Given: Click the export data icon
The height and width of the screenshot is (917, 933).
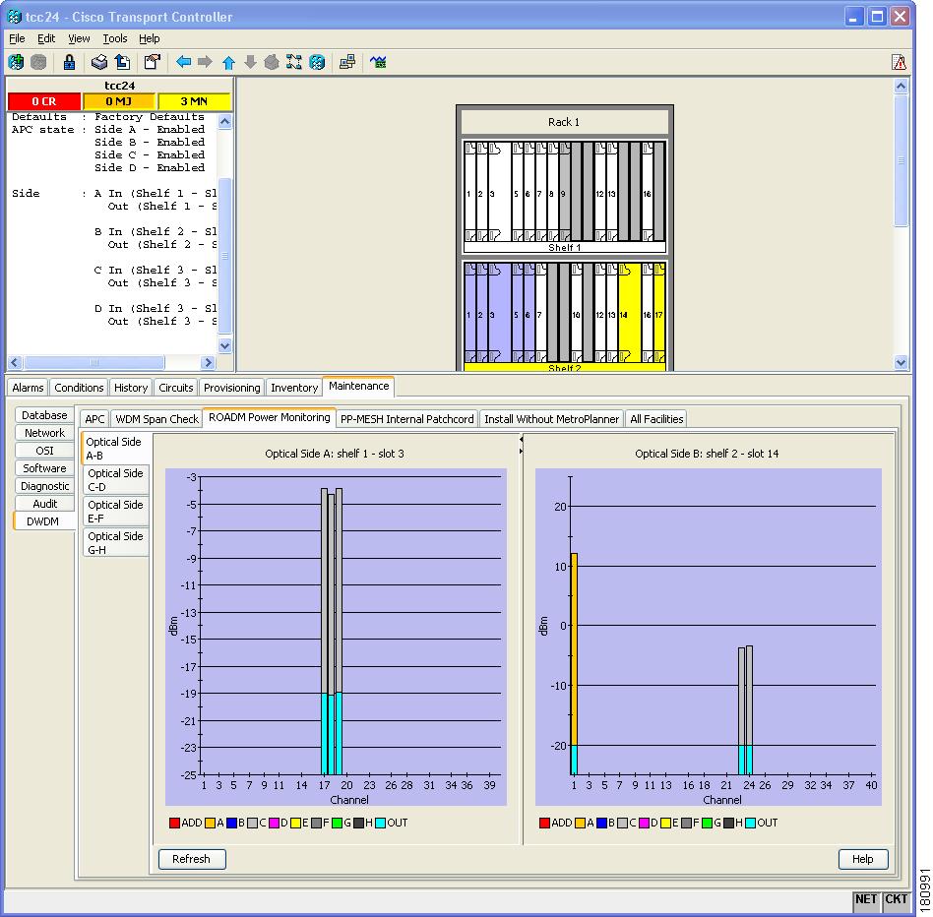Looking at the screenshot, I should coord(122,62).
